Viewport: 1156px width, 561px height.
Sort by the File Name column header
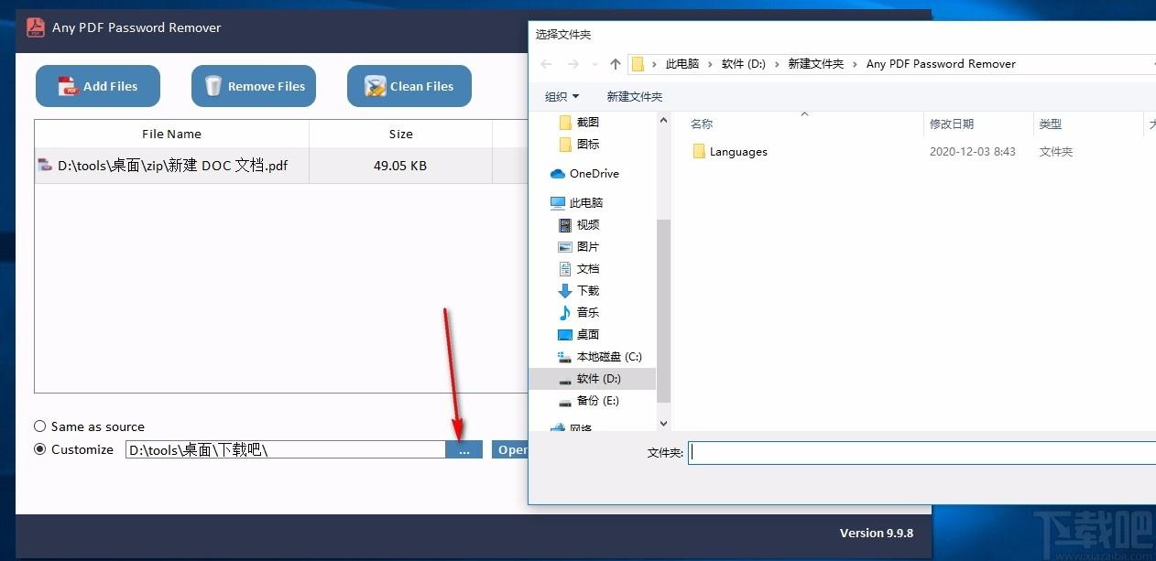point(171,134)
